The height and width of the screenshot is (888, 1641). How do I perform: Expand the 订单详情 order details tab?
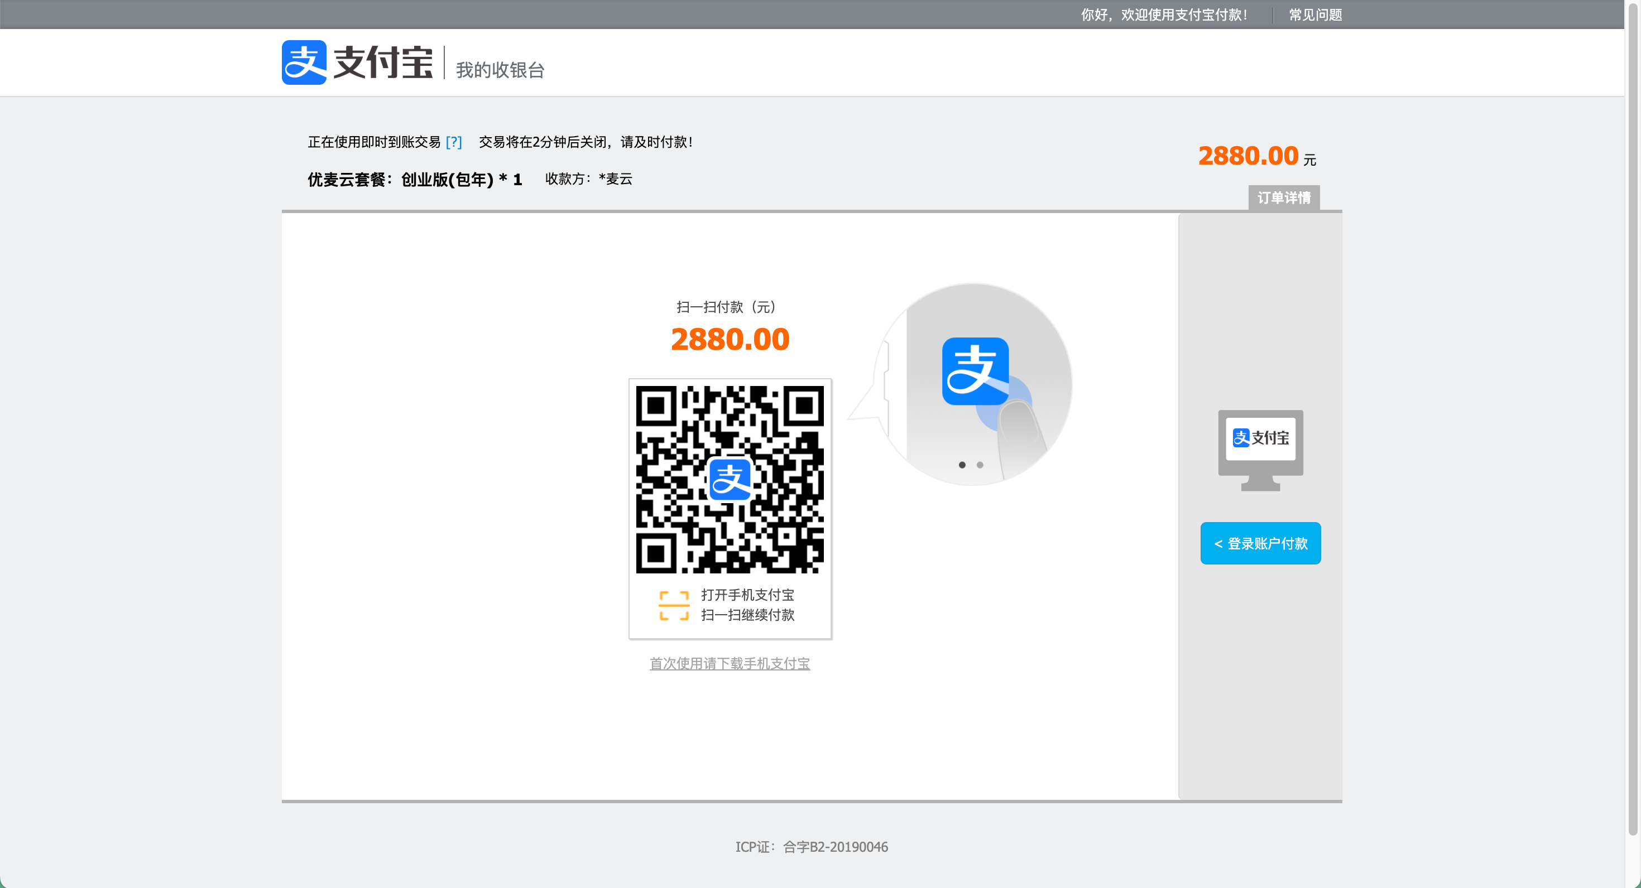1284,197
